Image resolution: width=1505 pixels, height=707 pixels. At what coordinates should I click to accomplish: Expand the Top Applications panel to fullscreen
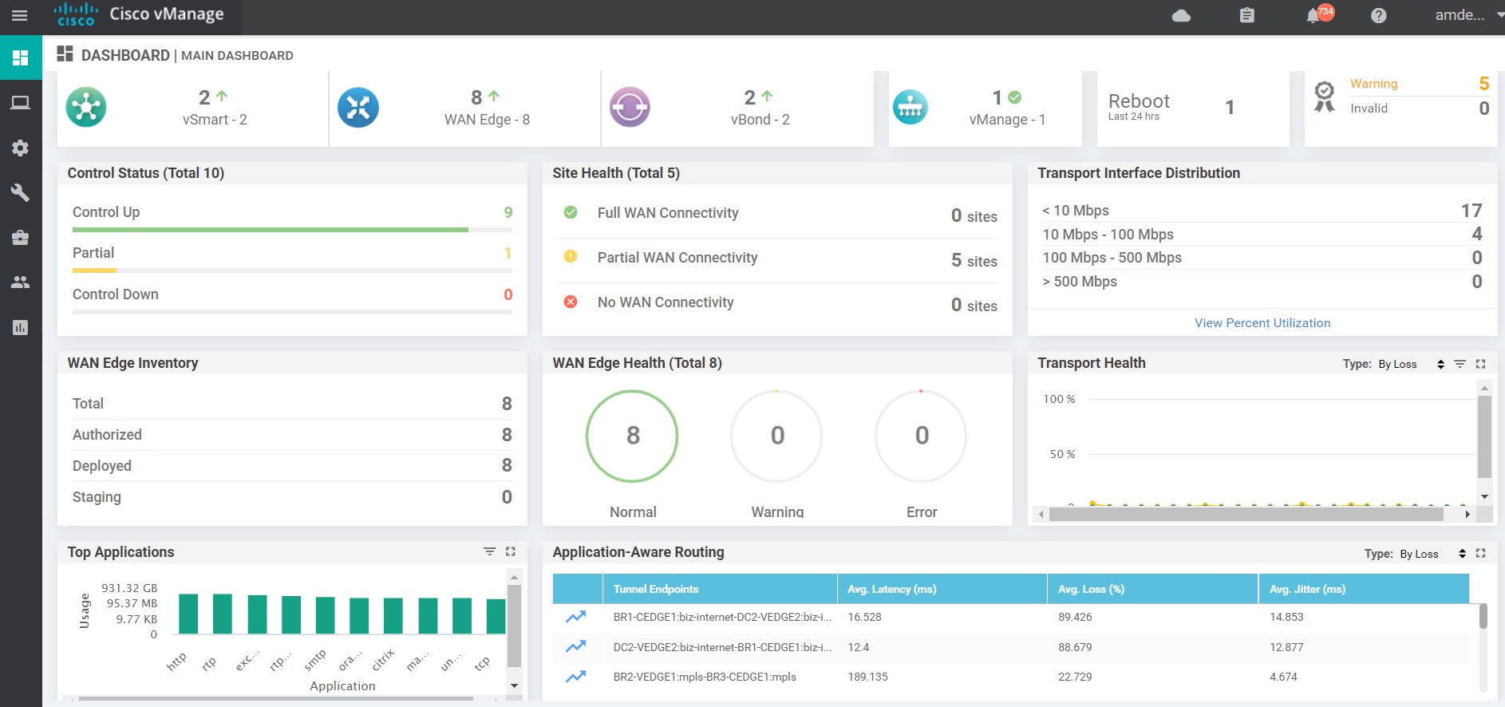point(511,551)
